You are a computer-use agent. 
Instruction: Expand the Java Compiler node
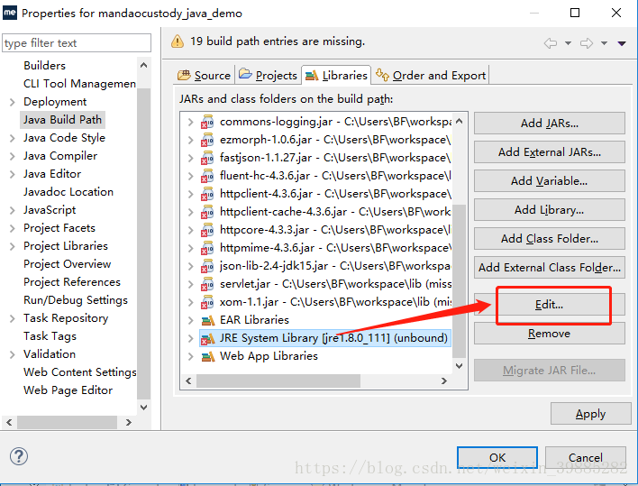click(13, 156)
